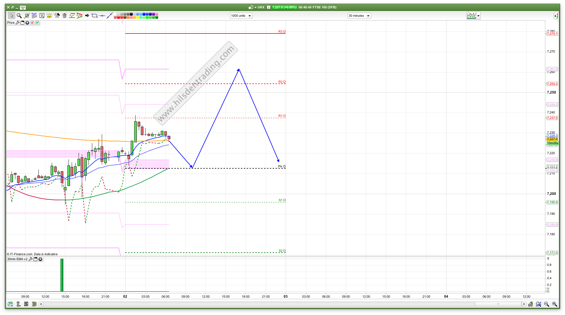The width and height of the screenshot is (565, 315).
Task: Open the alert bell tool
Action: pyautogui.click(x=49, y=16)
